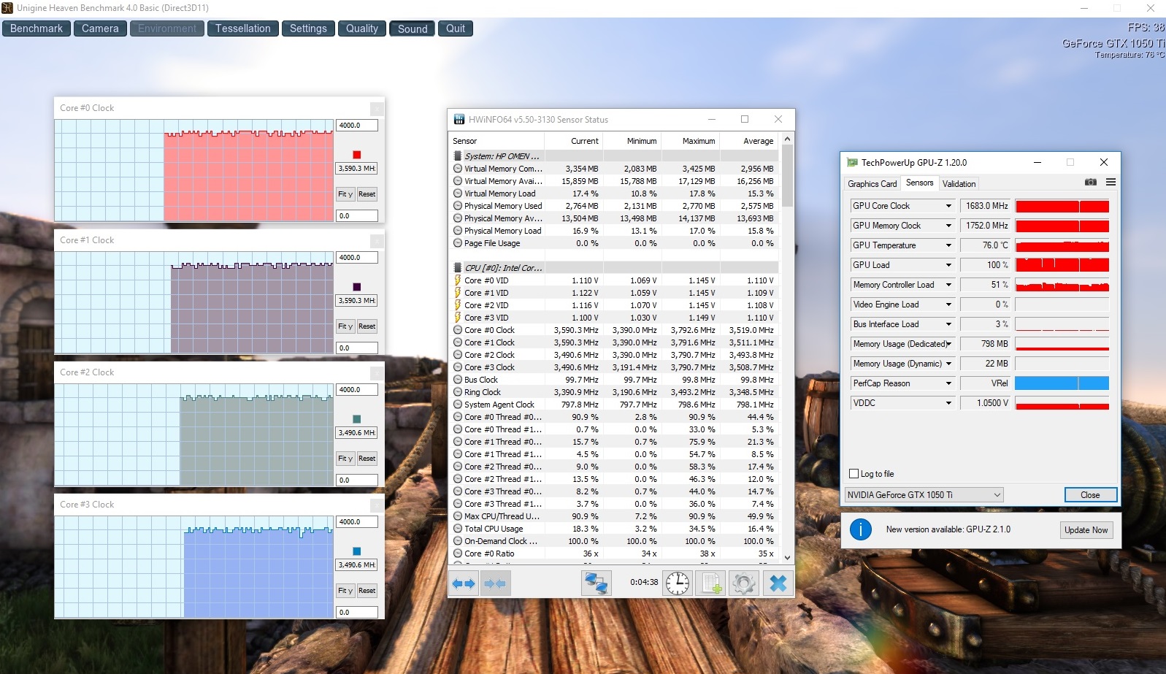The height and width of the screenshot is (674, 1166).
Task: Click Reset on Core #3 Clock graph
Action: pos(367,591)
